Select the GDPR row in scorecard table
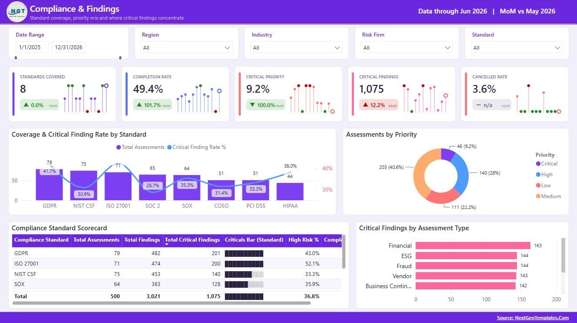Screen dimensions: 577x323 tap(177, 253)
